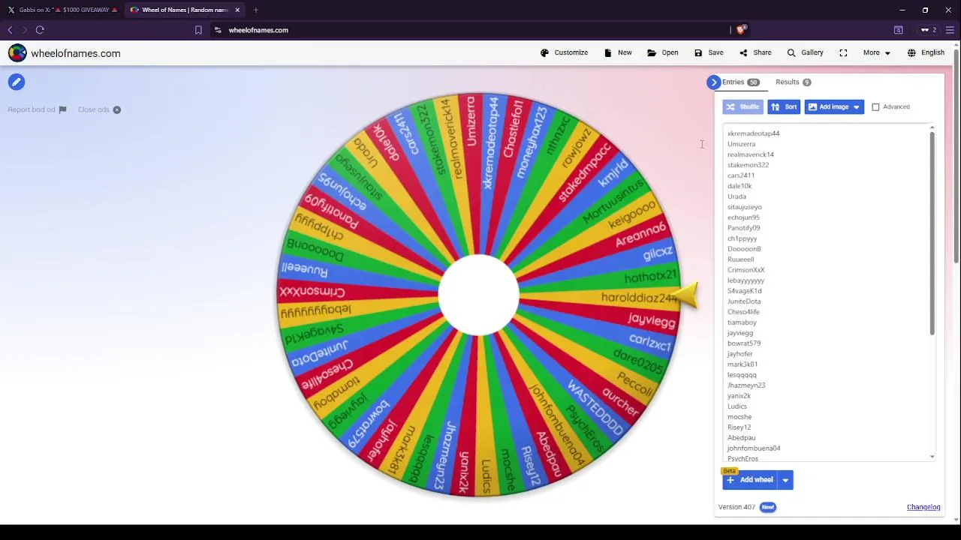961x540 pixels.
Task: Click the Add wheel button
Action: click(749, 480)
